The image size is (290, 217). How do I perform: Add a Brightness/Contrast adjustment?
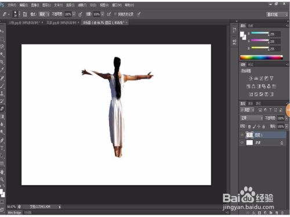251,78
